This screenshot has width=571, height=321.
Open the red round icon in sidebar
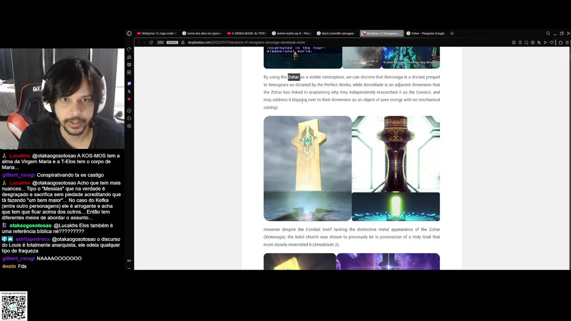(x=129, y=99)
